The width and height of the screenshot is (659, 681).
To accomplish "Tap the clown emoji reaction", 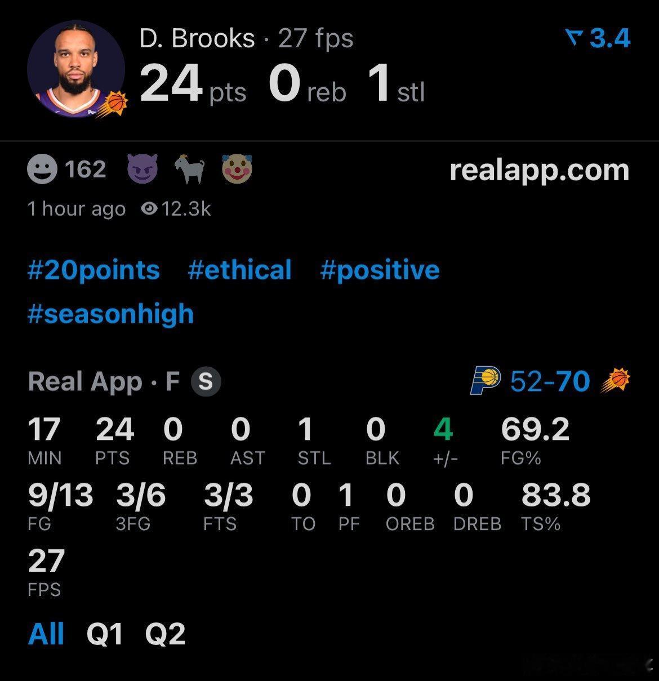I will pos(237,169).
